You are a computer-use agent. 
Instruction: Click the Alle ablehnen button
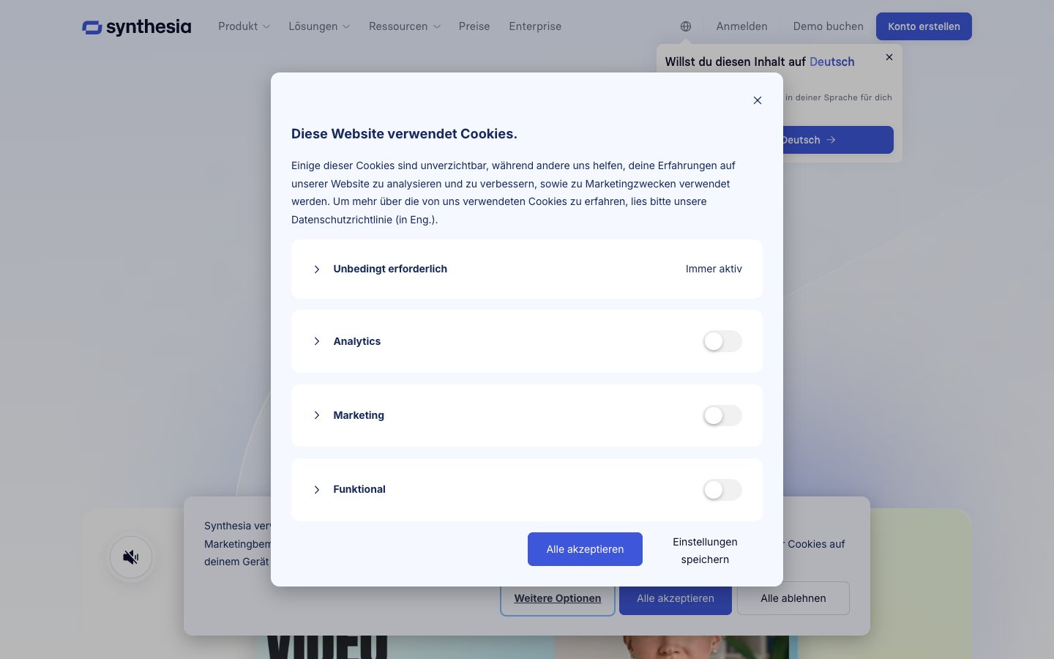793,598
